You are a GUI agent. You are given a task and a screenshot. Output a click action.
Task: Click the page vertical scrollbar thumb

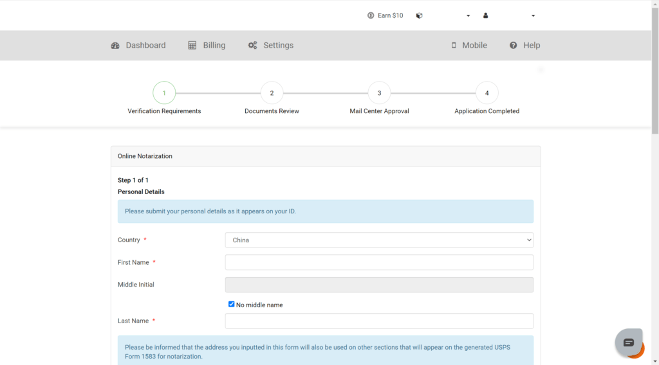pyautogui.click(x=655, y=71)
